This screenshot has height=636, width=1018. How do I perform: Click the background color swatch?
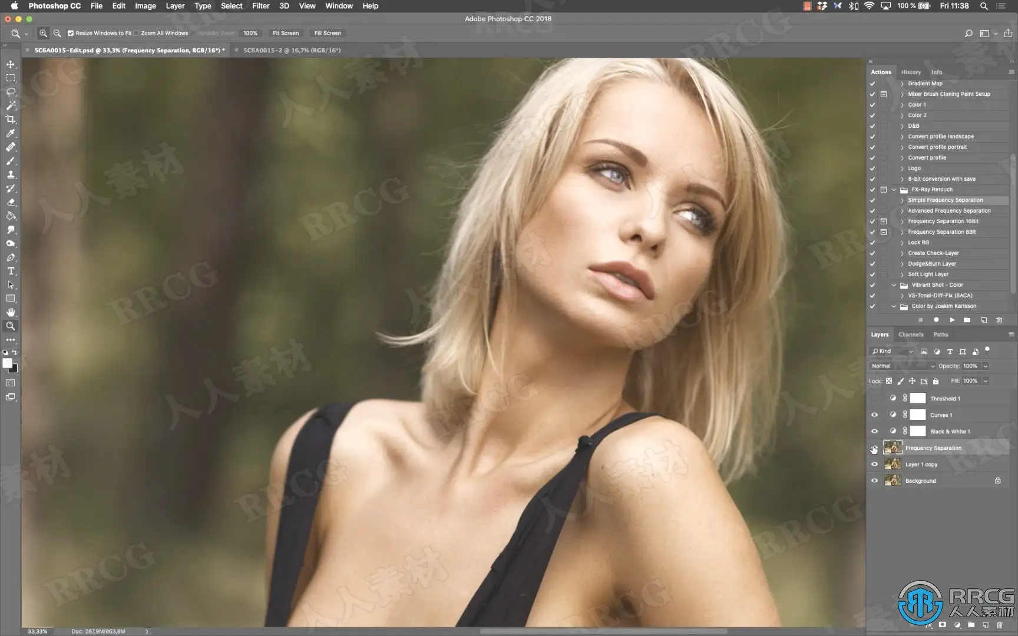tap(14, 369)
